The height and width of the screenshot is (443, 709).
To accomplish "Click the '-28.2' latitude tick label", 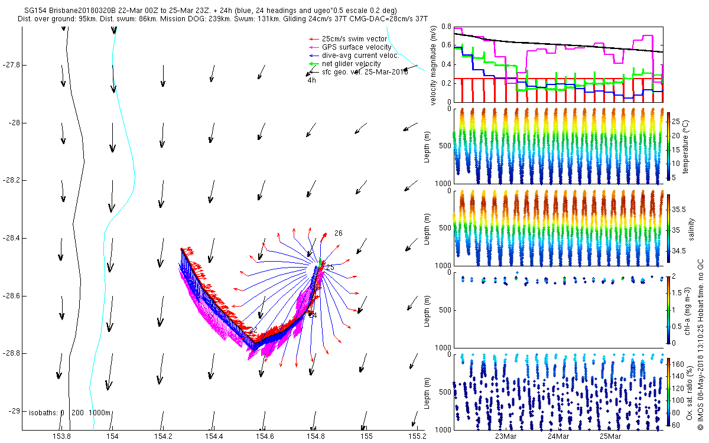I will pyautogui.click(x=11, y=180).
